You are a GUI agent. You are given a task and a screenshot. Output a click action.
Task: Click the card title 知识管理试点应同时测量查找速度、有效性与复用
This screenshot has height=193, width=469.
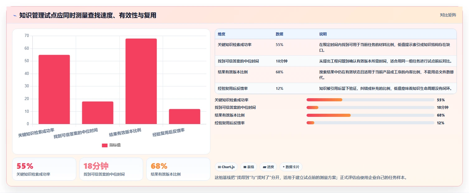click(x=88, y=15)
